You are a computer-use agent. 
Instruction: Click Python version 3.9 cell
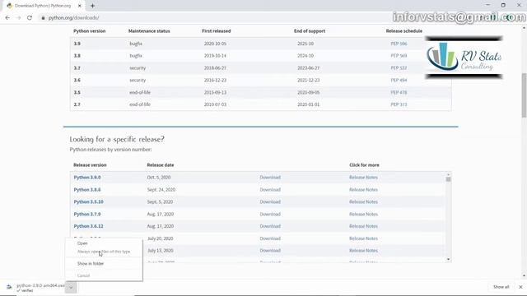pyautogui.click(x=77, y=44)
